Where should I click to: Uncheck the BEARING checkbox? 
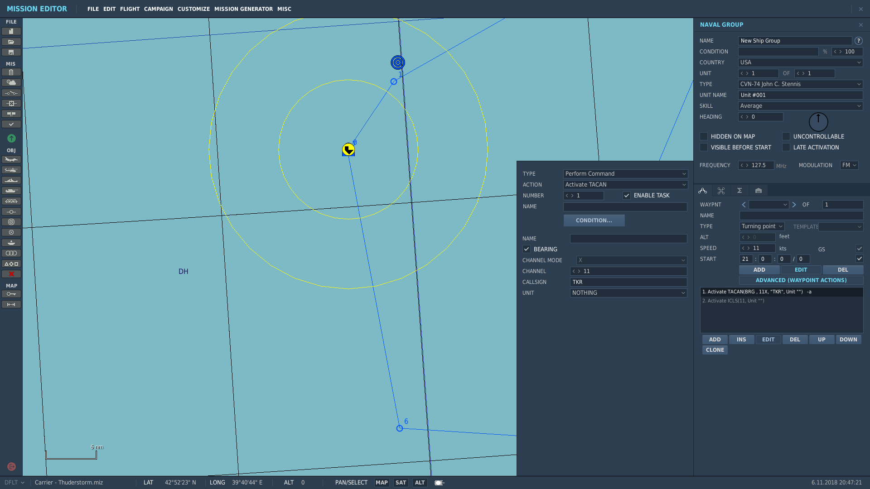click(527, 249)
